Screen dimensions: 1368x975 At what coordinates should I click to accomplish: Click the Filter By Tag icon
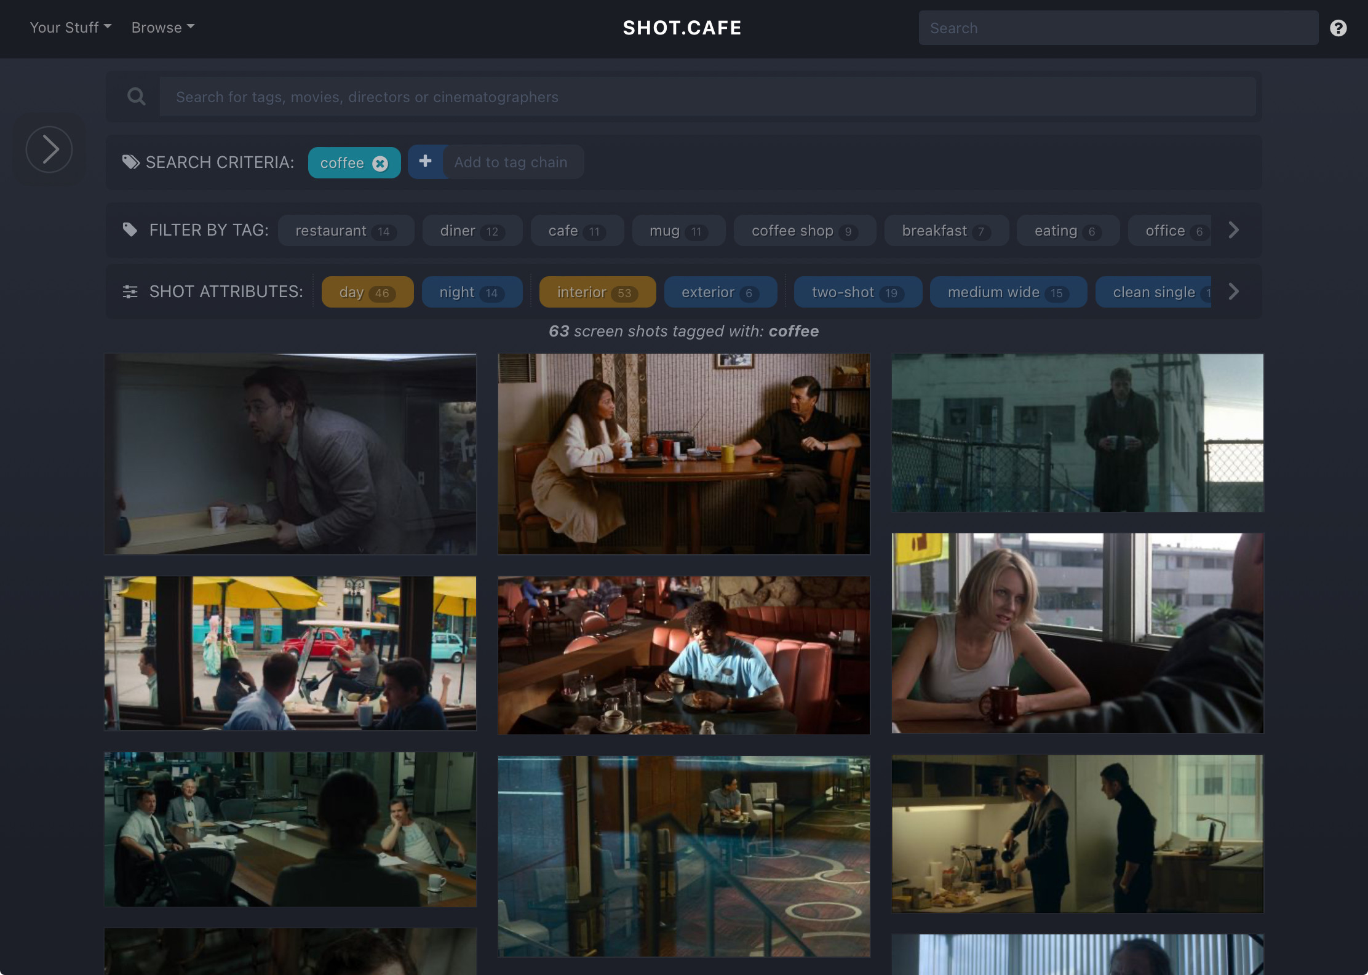coord(130,230)
